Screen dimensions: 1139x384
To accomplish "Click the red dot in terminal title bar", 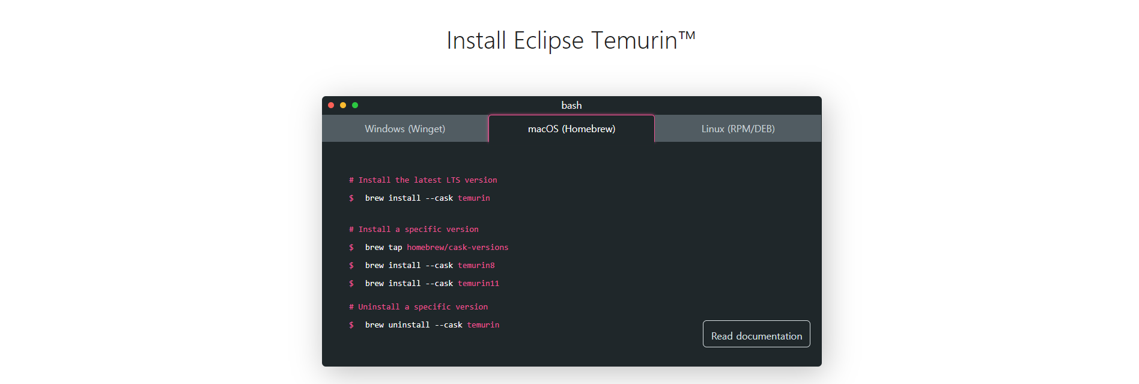I will (x=331, y=105).
